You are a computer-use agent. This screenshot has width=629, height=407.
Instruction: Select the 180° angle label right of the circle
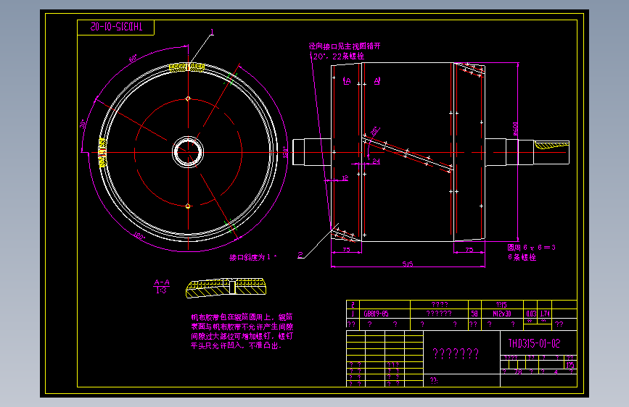[x=286, y=152]
